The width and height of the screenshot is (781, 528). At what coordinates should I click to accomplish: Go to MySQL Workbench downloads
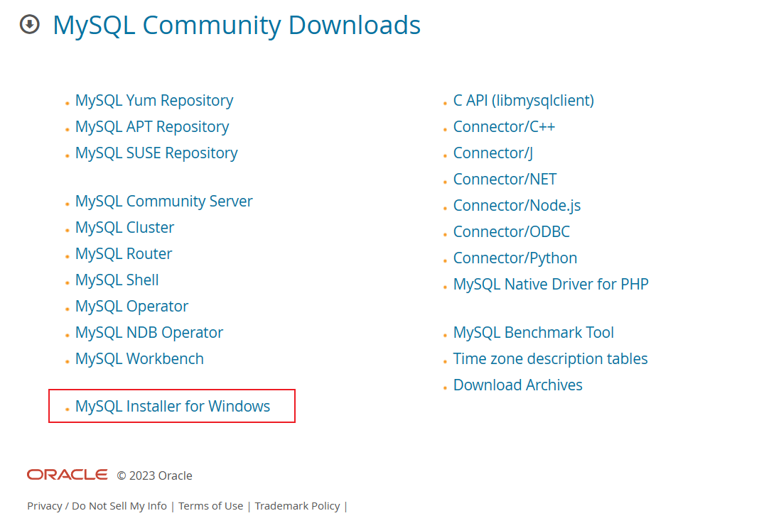[x=139, y=359]
